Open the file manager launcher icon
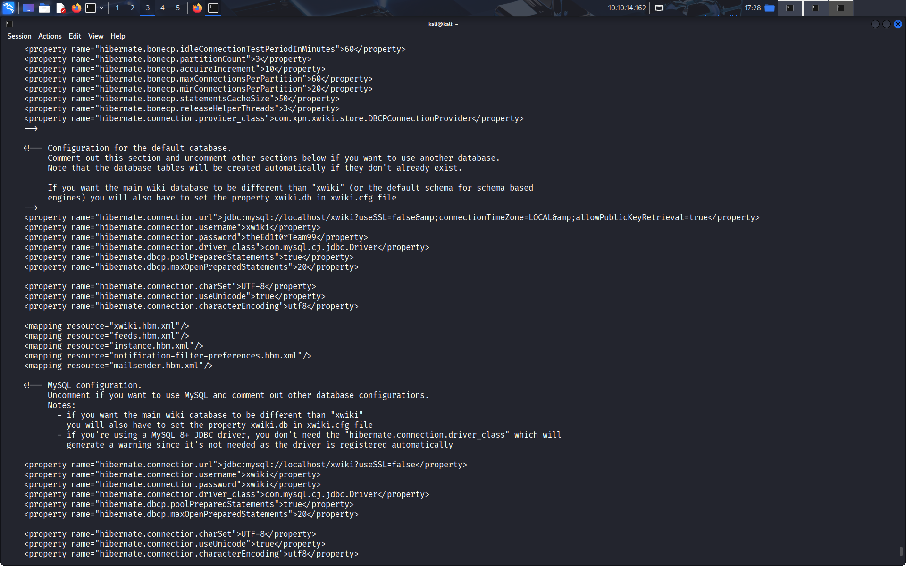The image size is (906, 566). (x=44, y=8)
